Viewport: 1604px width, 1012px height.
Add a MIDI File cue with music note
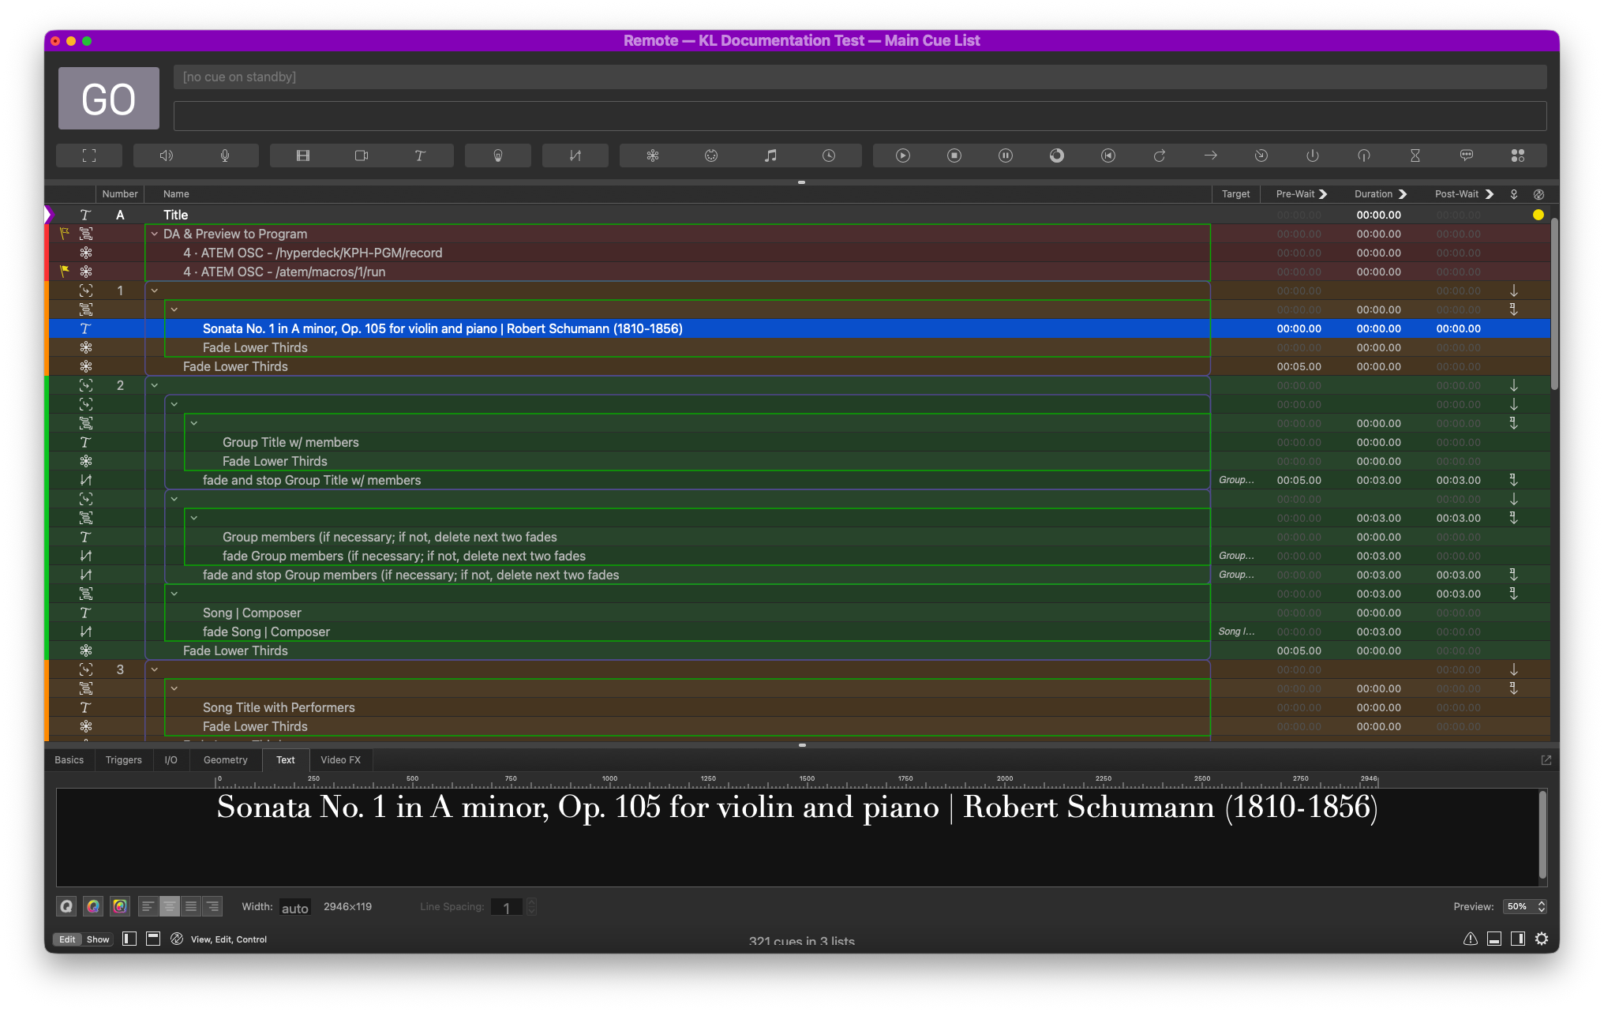[x=770, y=156]
